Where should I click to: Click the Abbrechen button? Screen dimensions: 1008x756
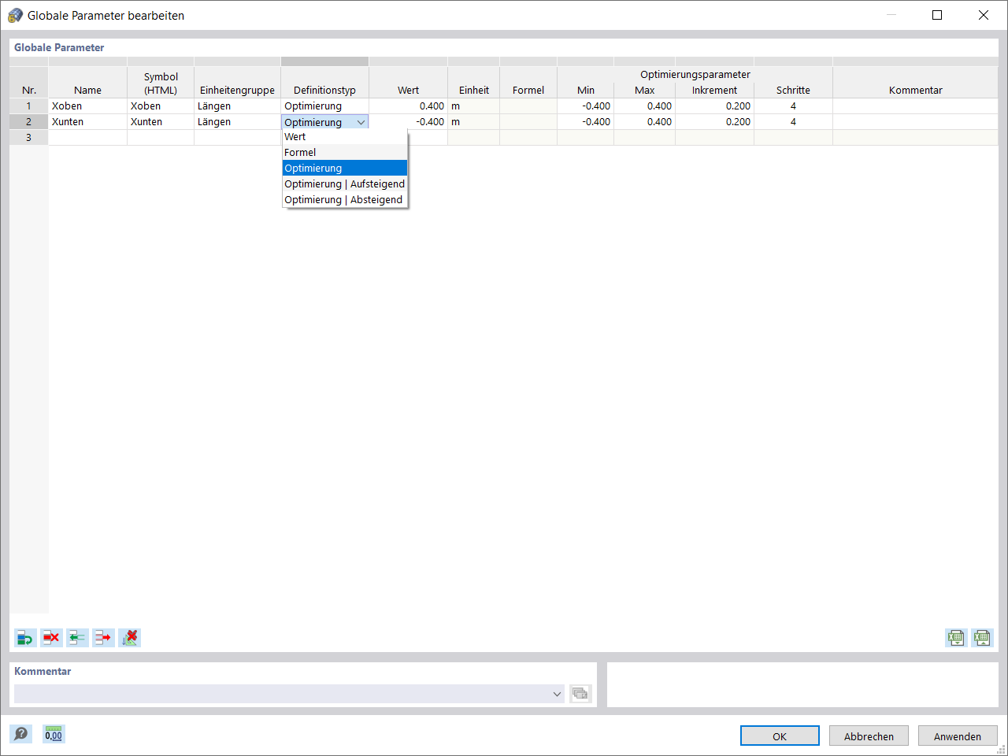(869, 736)
